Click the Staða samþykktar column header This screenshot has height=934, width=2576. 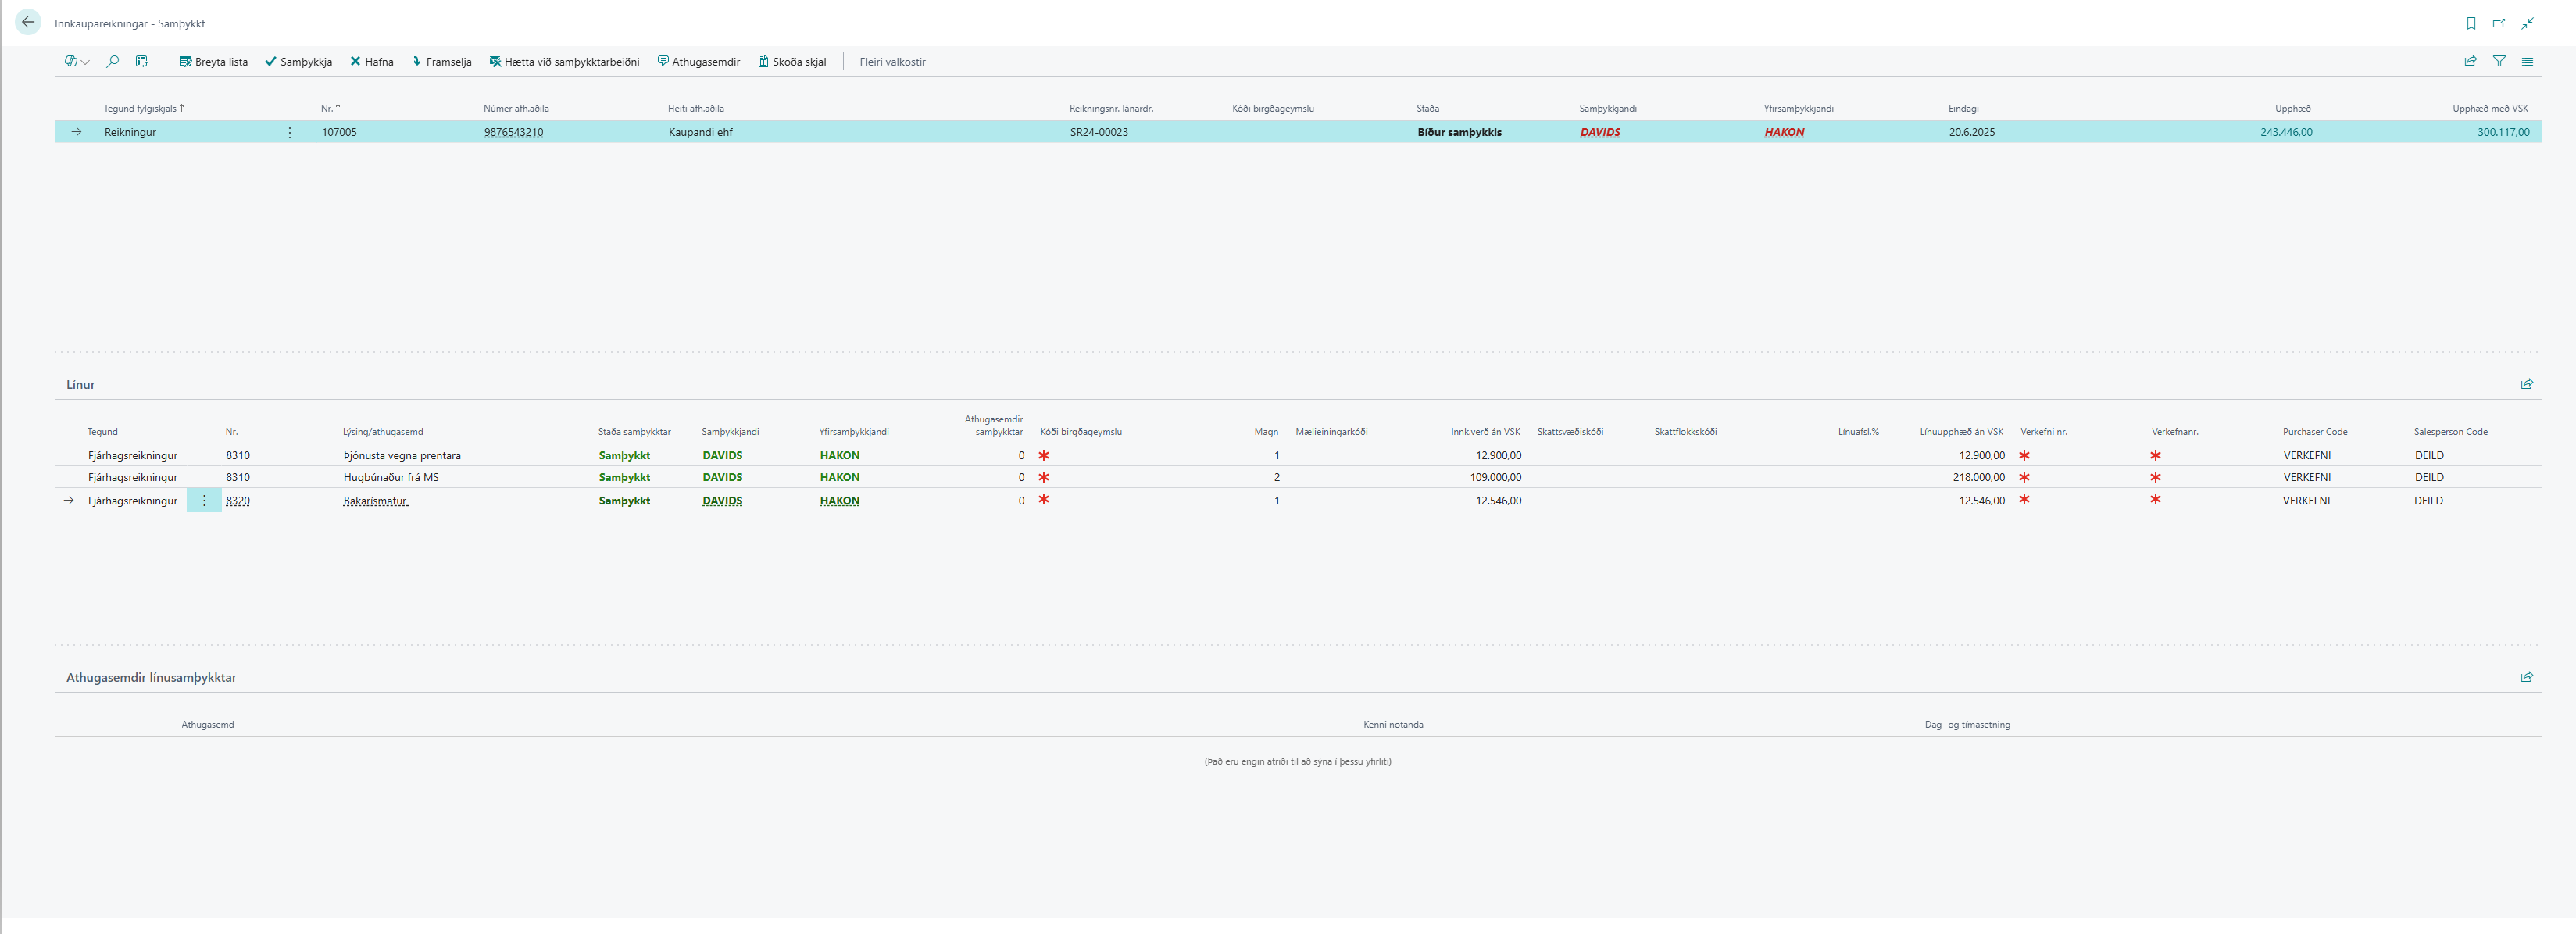(634, 432)
